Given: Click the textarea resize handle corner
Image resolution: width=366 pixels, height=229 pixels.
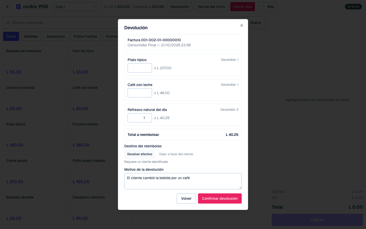Looking at the screenshot, I should (x=240, y=188).
